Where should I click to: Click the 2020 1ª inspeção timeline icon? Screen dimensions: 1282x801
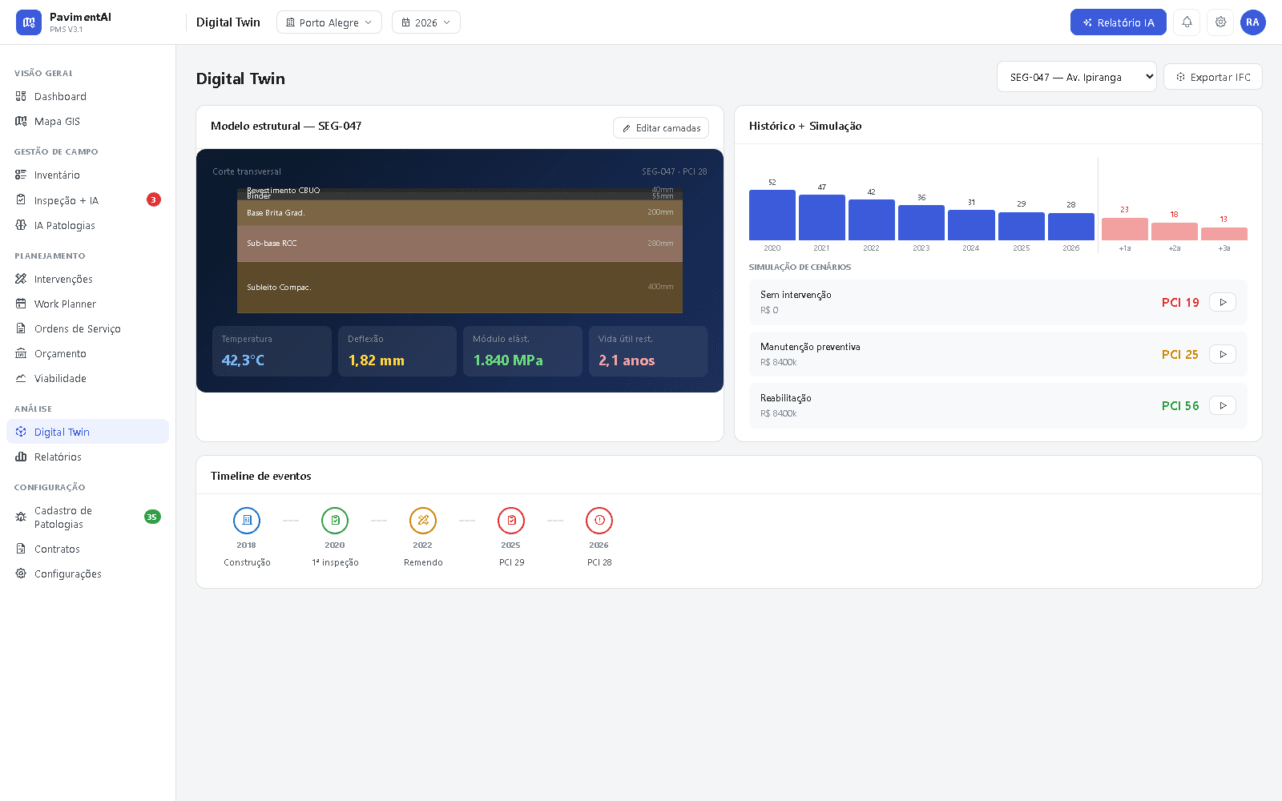(x=335, y=521)
